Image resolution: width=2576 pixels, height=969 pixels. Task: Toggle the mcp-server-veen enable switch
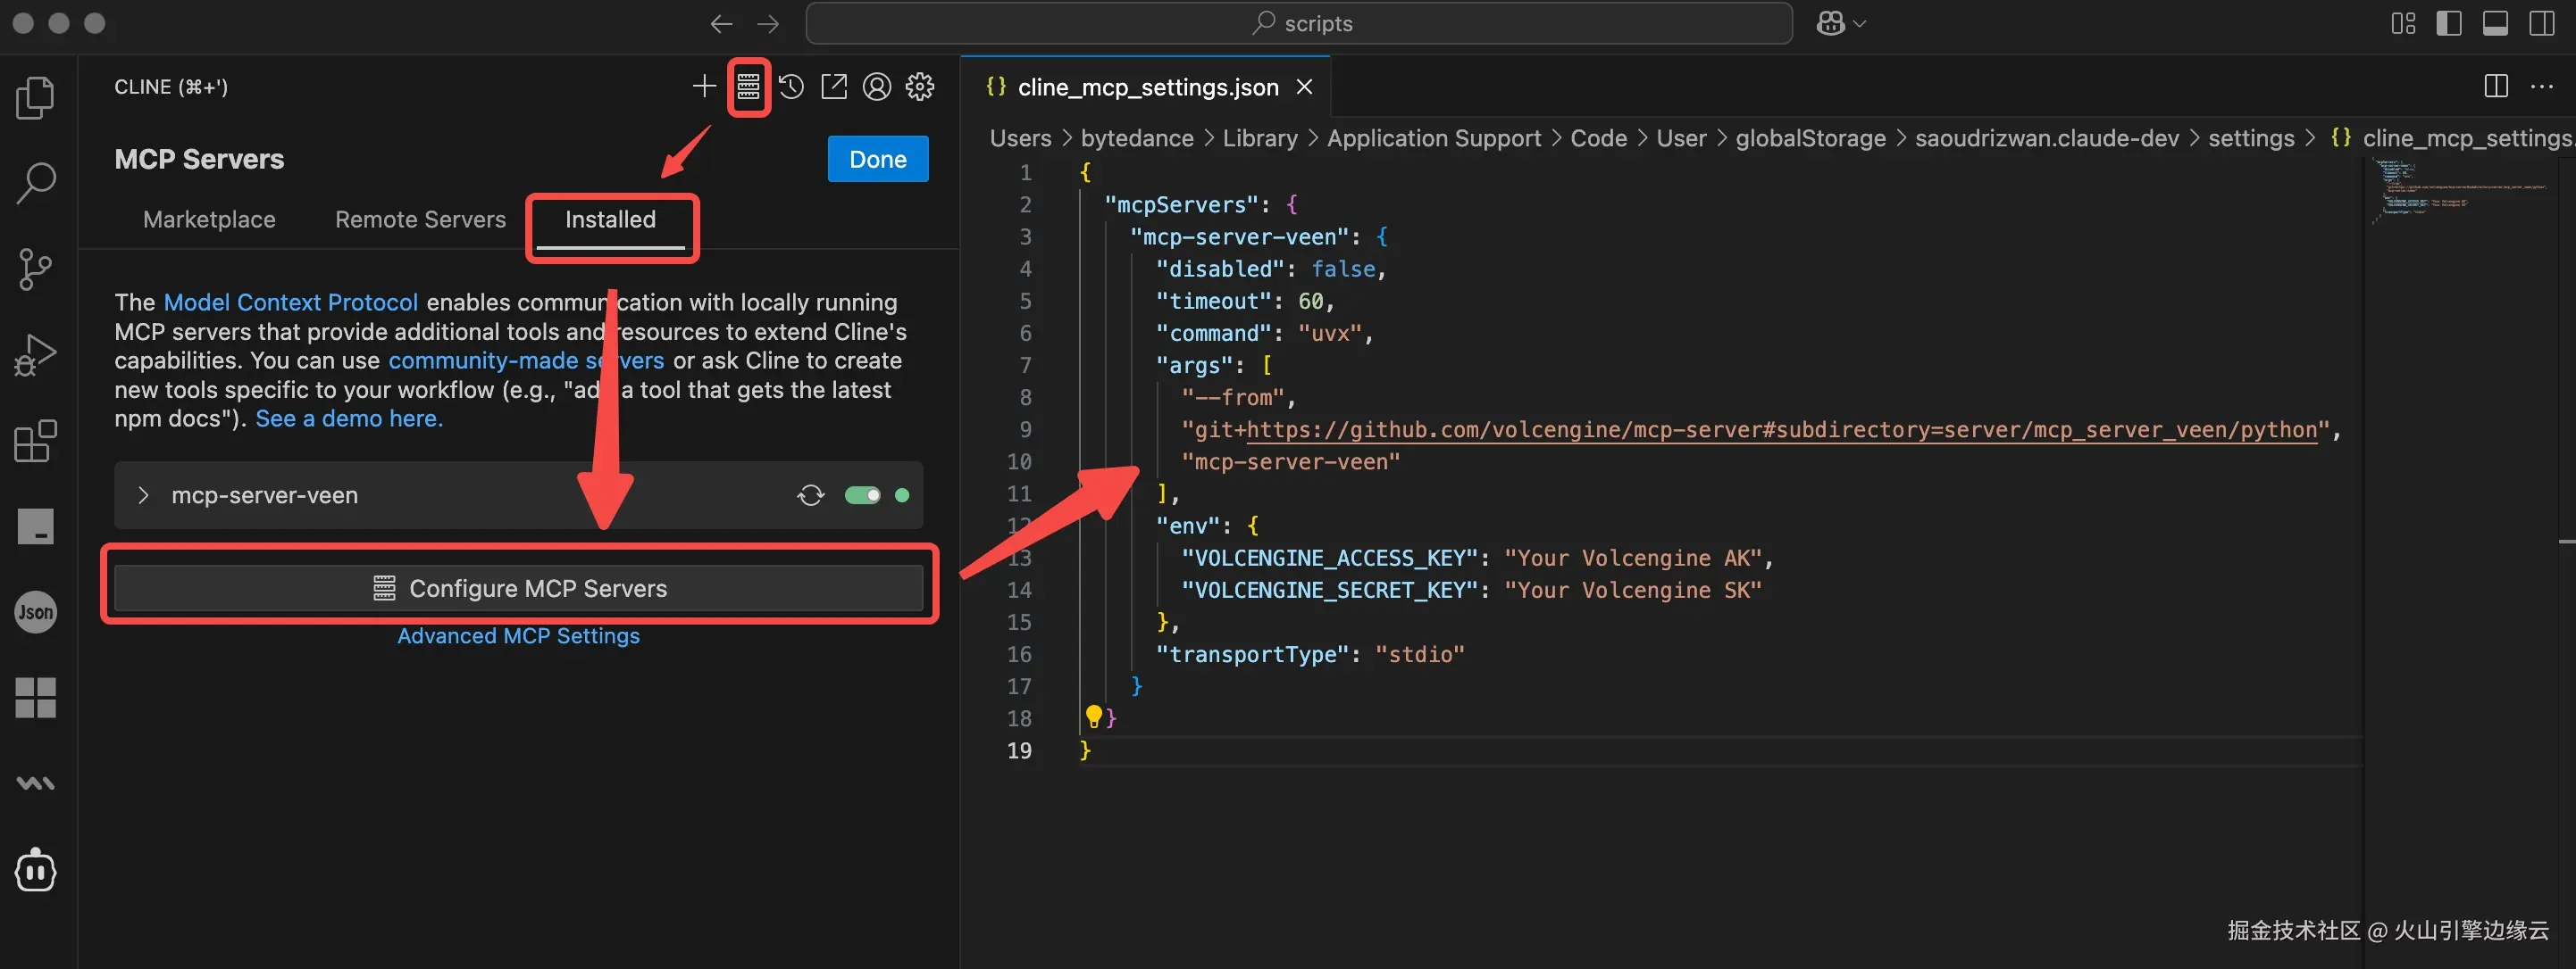(x=862, y=495)
